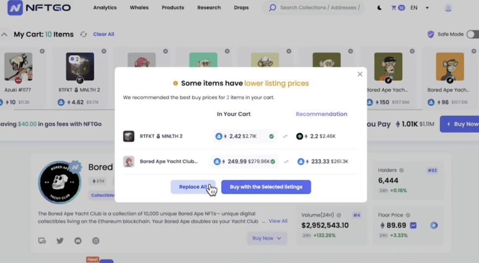The image size is (479, 263).
Task: Open the RTFKT MNLTH 2 cart thumbnail
Action: pyautogui.click(x=80, y=66)
